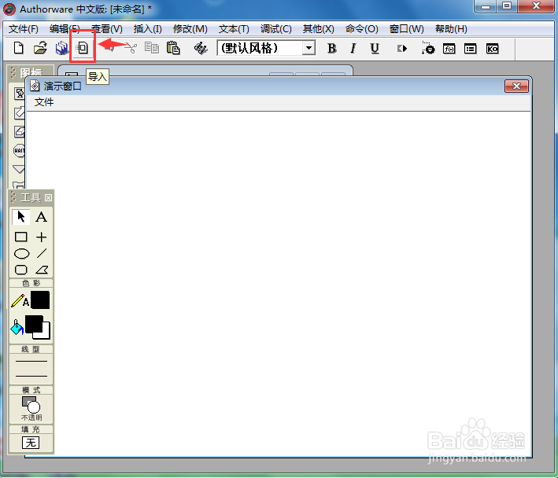The height and width of the screenshot is (478, 558).
Task: Open the 帮助(H) menu
Action: [x=451, y=29]
